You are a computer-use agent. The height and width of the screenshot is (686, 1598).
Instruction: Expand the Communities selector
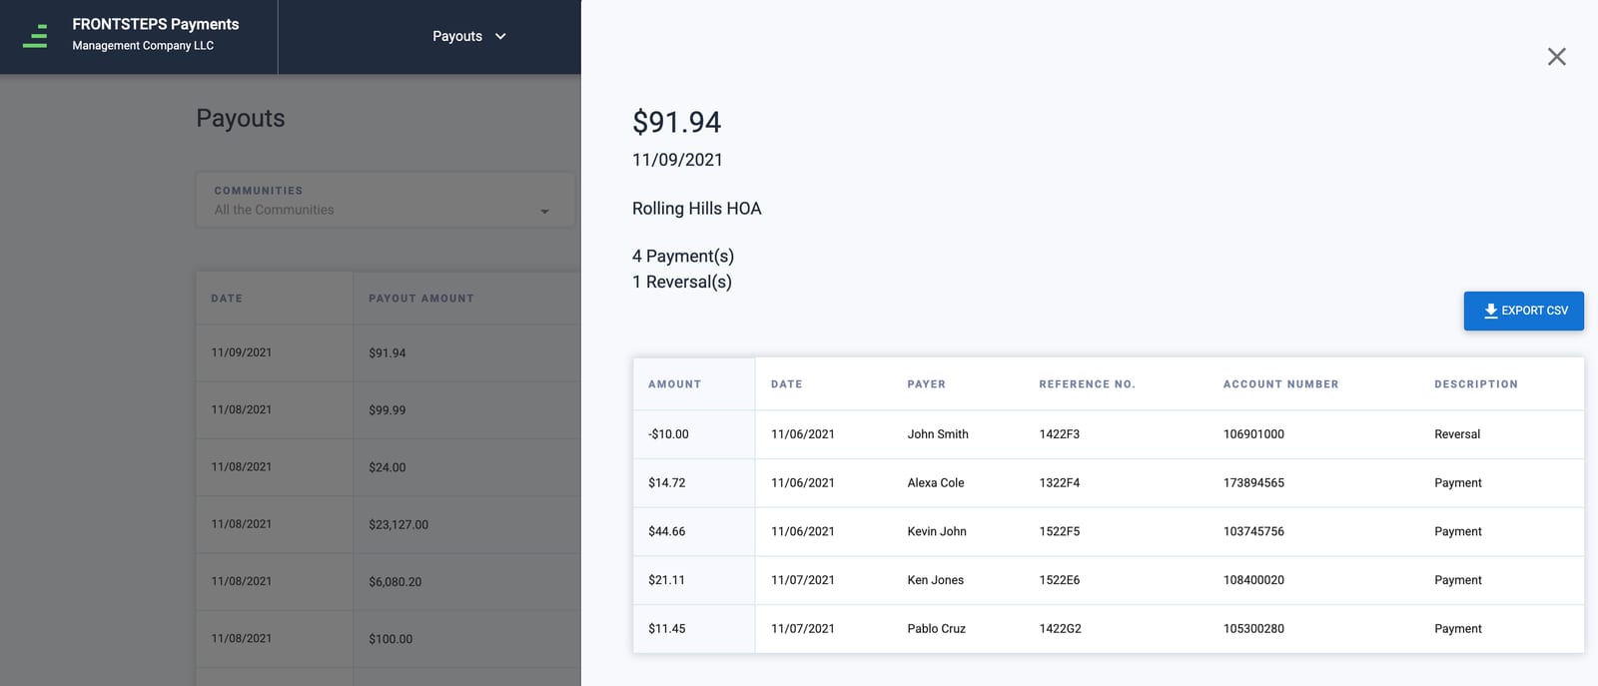(x=385, y=200)
